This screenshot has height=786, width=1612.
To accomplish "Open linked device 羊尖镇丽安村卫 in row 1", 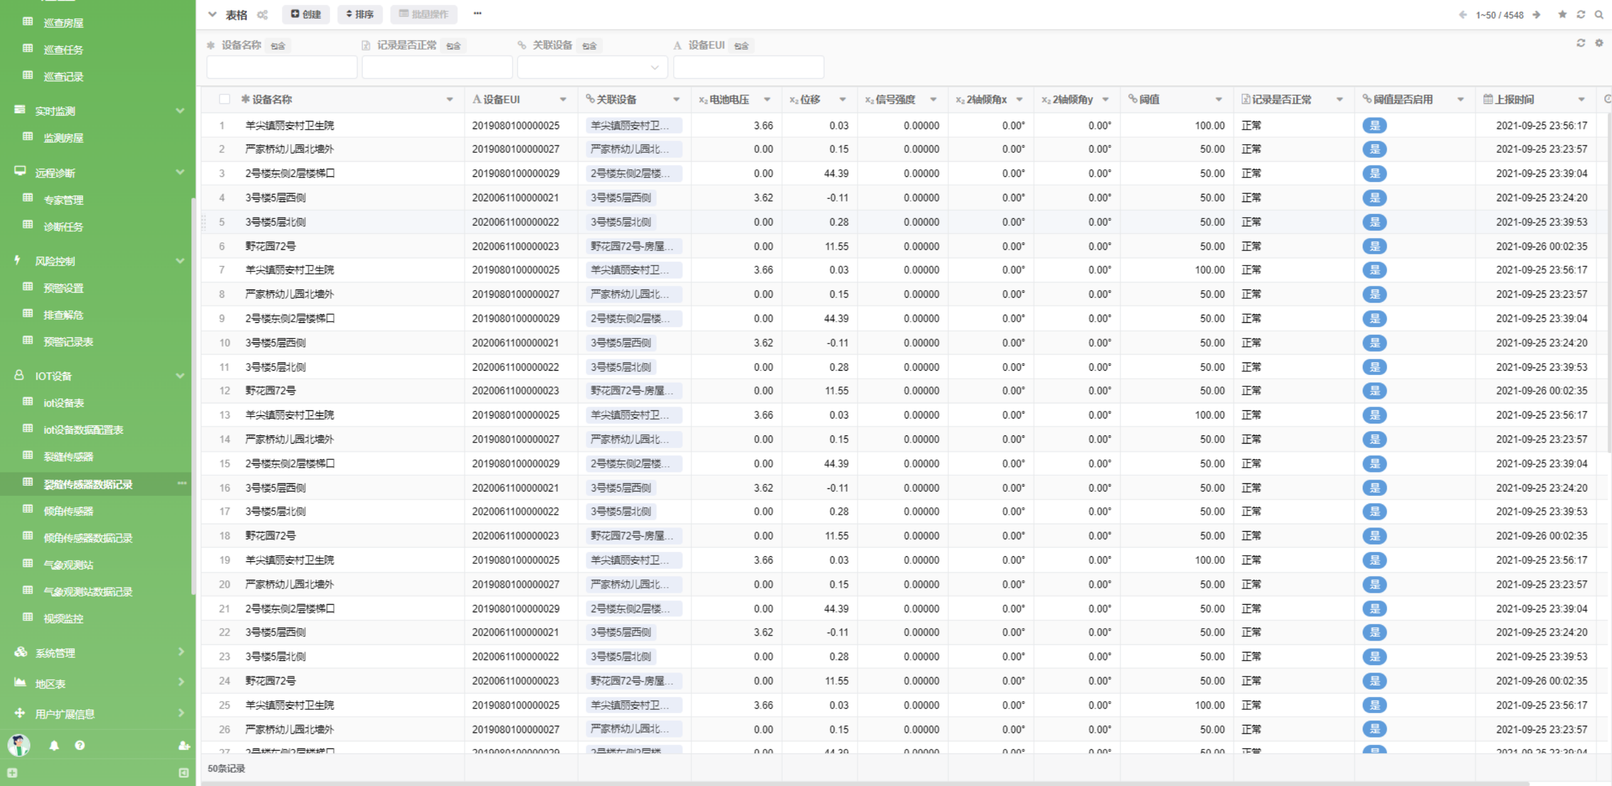I will coord(633,125).
